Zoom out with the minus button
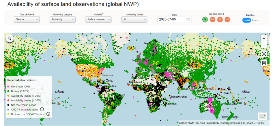This screenshot has width=274, height=126. (264, 45)
